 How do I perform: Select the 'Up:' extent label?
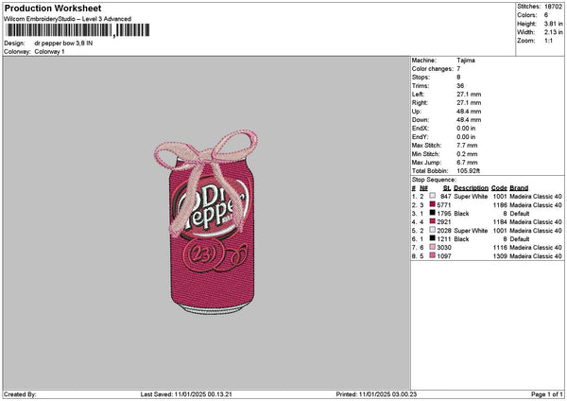click(417, 112)
